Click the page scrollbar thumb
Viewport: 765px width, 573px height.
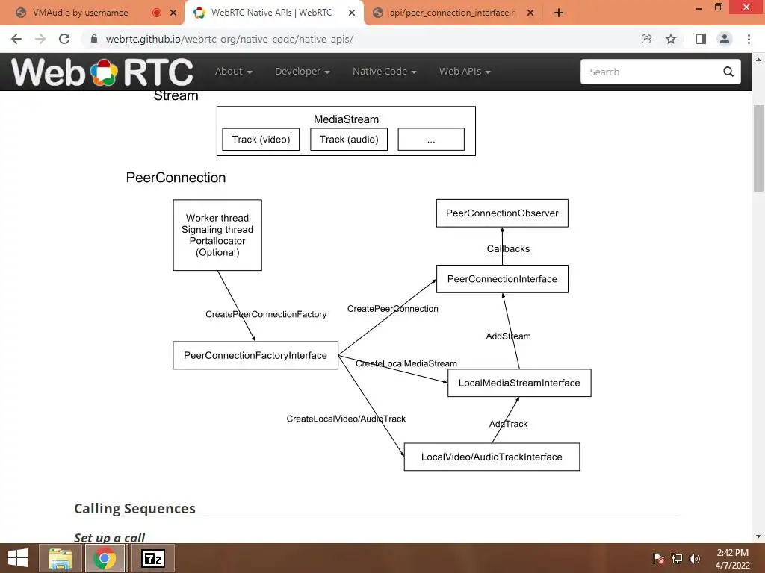coord(758,148)
